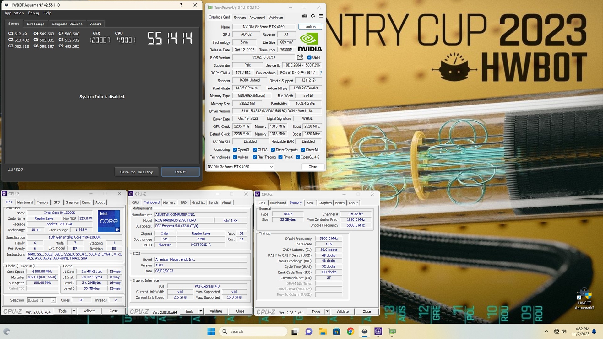The width and height of the screenshot is (603, 339).
Task: Open the Settings tab in Aquamark
Action: pos(35,24)
